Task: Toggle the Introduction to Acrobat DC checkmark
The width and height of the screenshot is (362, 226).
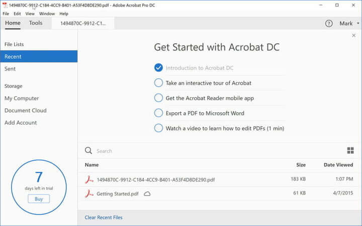Action: [158, 68]
